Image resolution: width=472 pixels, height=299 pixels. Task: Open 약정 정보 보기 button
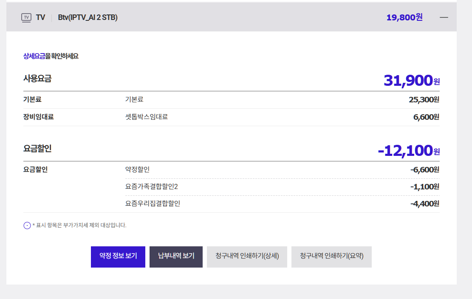pos(118,257)
